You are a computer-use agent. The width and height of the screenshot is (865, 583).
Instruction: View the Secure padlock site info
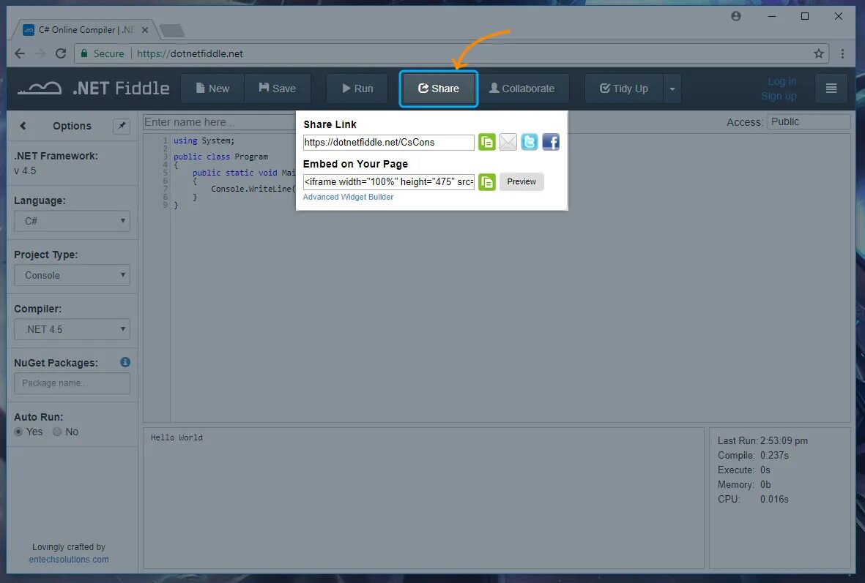(x=103, y=53)
